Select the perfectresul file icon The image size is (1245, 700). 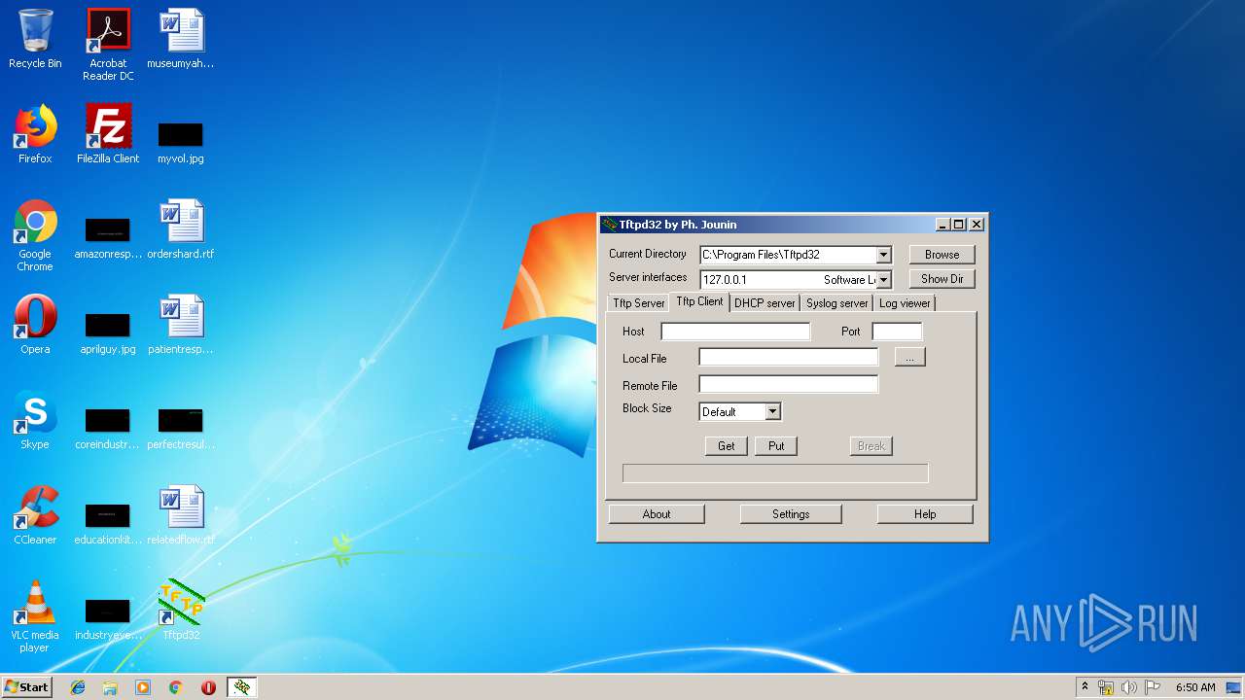(181, 428)
